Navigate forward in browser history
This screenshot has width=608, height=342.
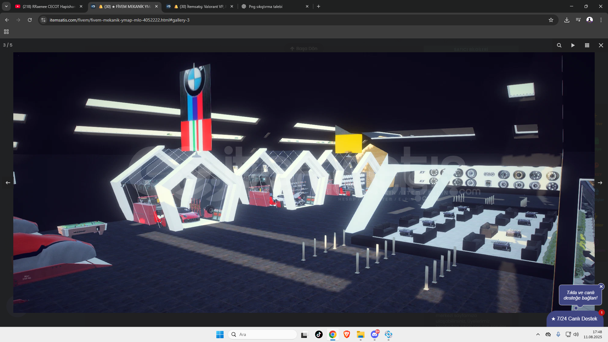(x=18, y=20)
